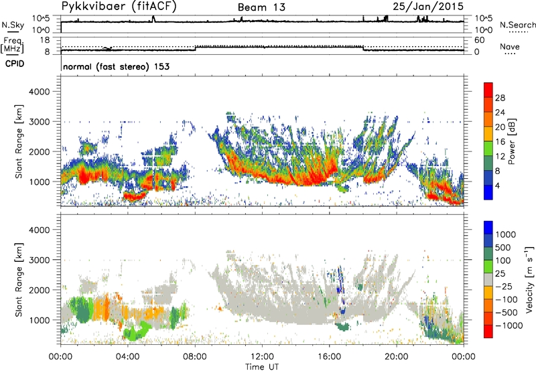Click the right '10^0' noise axis tick
The height and width of the screenshot is (371, 536).
point(483,30)
